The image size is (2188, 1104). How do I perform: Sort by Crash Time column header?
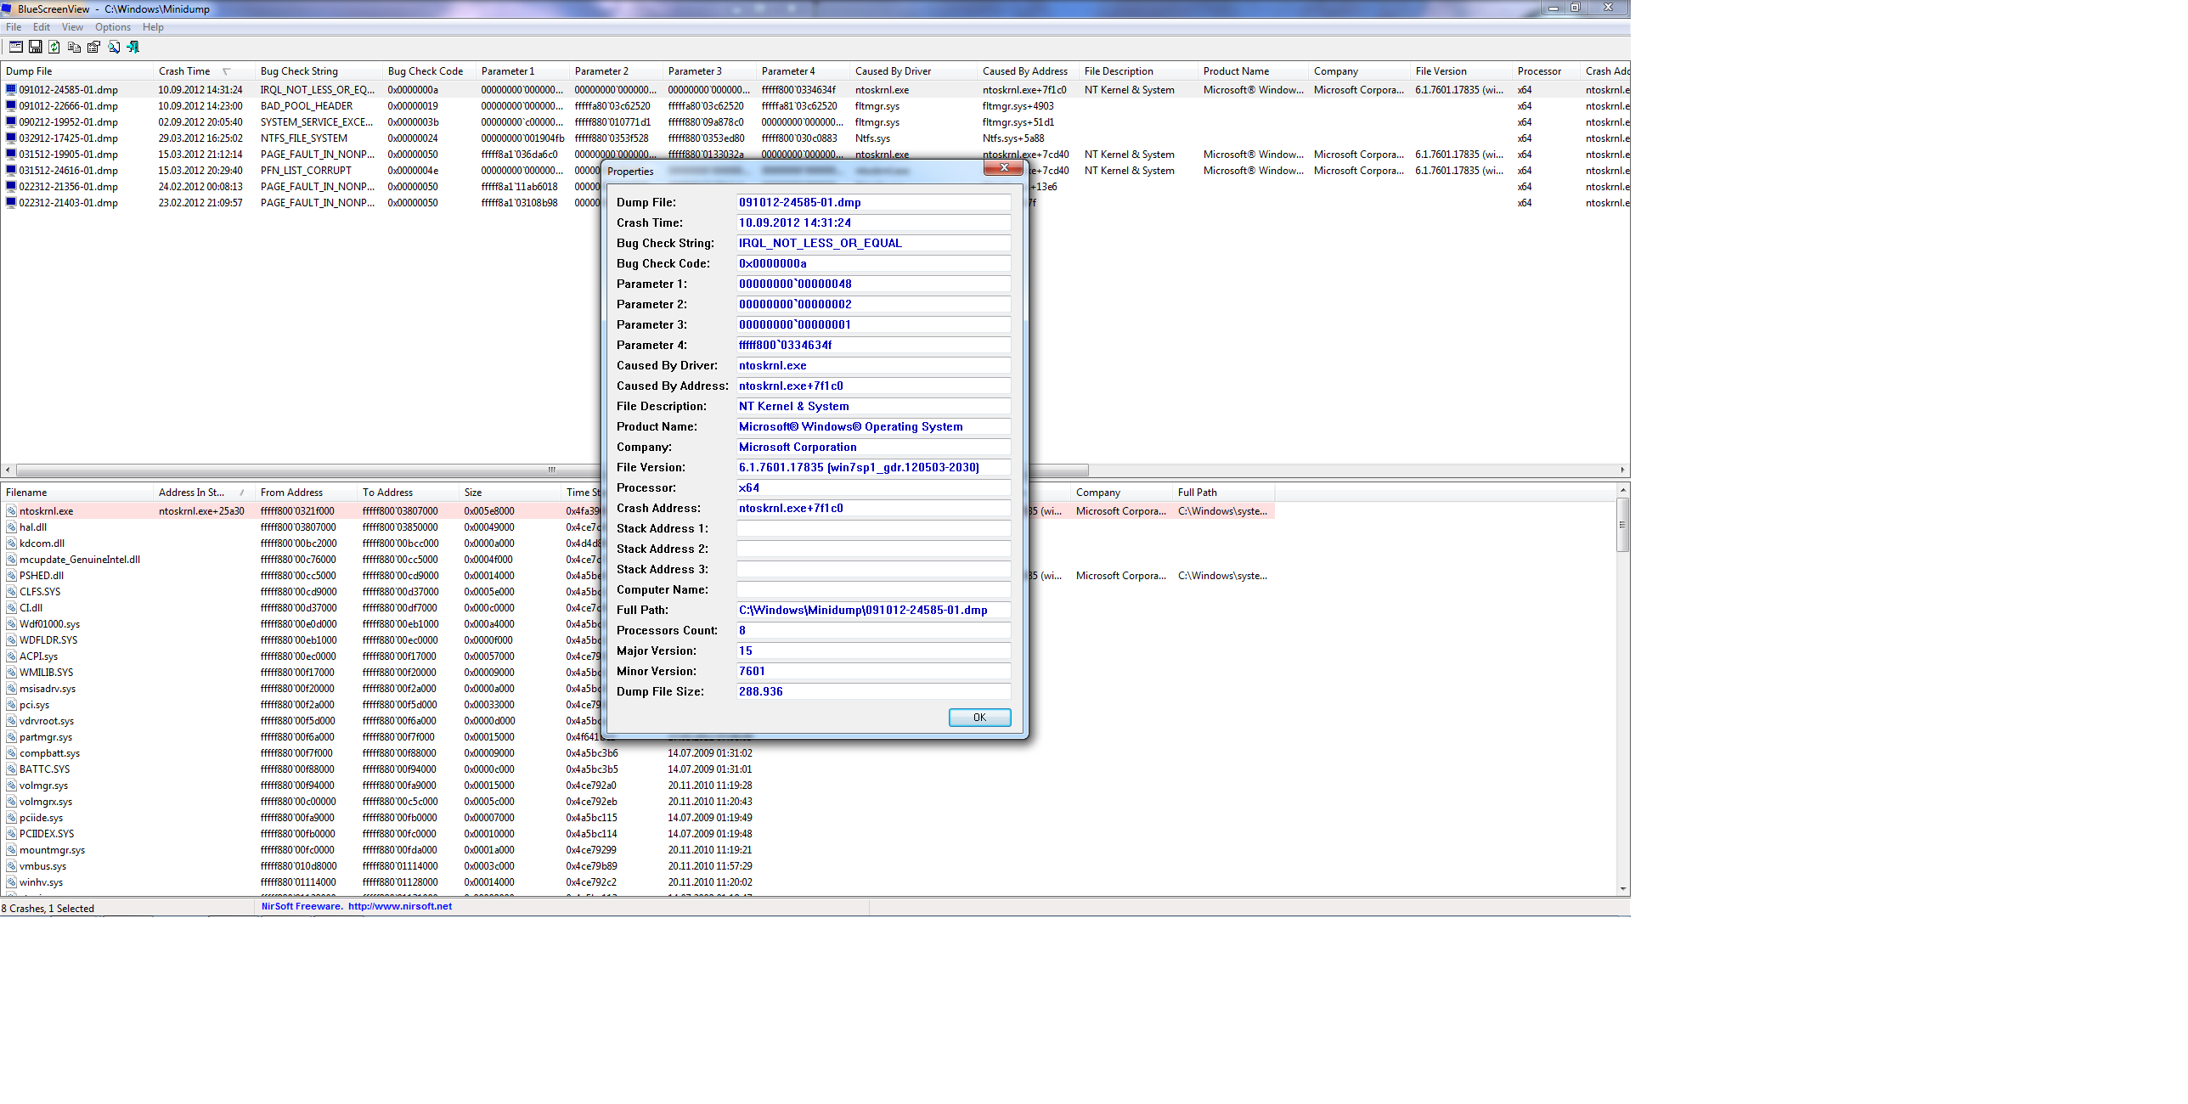click(184, 71)
